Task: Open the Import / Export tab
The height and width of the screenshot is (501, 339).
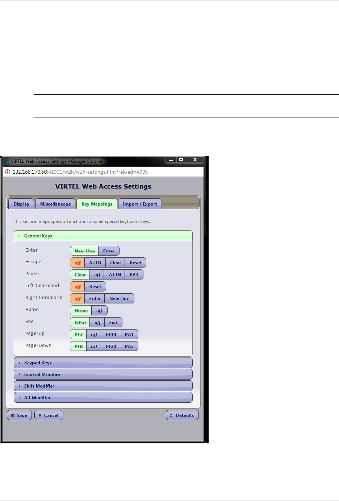Action: coord(140,204)
